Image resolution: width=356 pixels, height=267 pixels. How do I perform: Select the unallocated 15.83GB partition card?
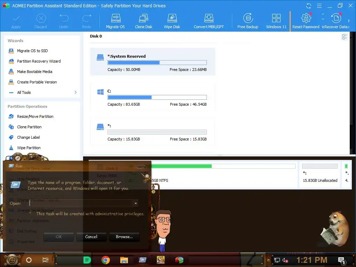click(x=153, y=131)
